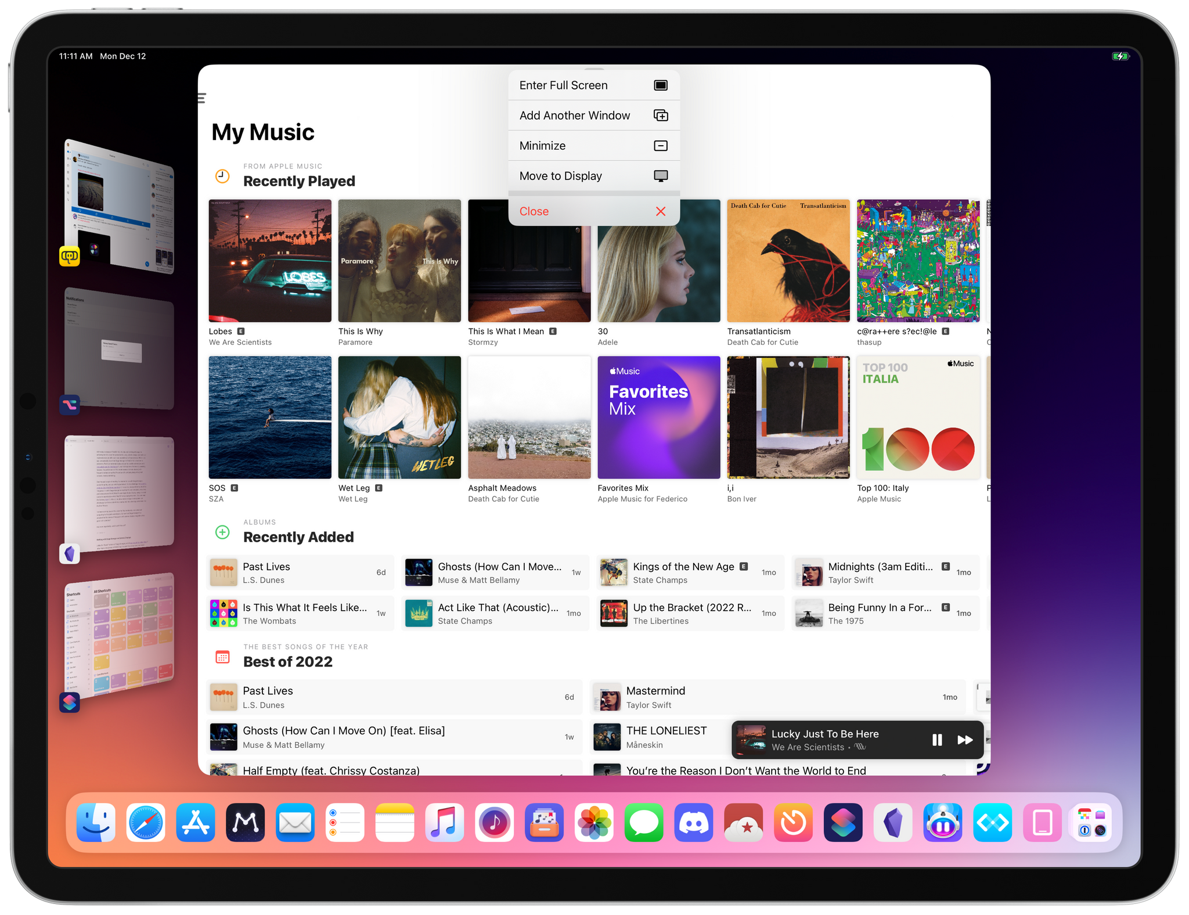Screen dimensions: 1189x915
Task: Choose Enter Full Screen from menu
Action: point(594,85)
